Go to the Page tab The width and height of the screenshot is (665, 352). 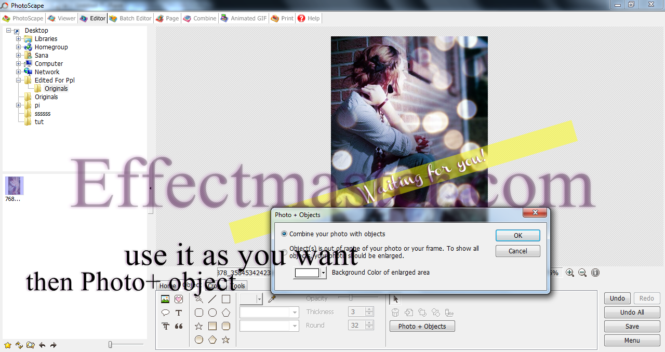point(167,18)
